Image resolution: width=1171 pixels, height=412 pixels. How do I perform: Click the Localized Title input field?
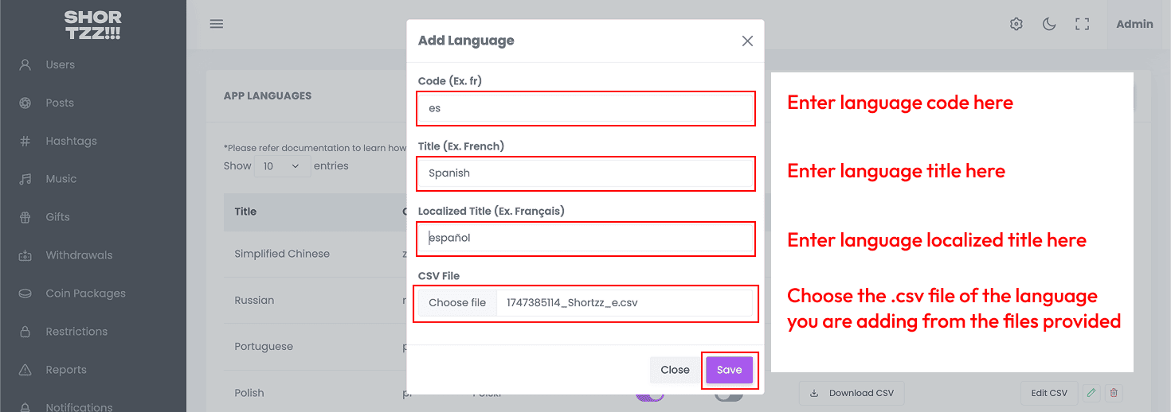click(x=585, y=238)
